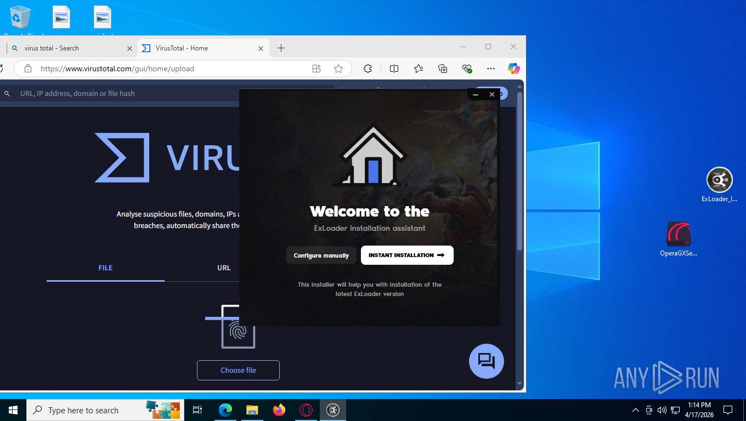Show hidden system tray icons
Screen dimensions: 746x421
click(x=636, y=410)
